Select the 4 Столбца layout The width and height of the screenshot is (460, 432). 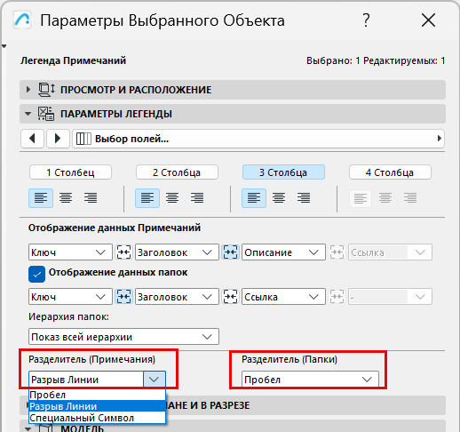390,172
